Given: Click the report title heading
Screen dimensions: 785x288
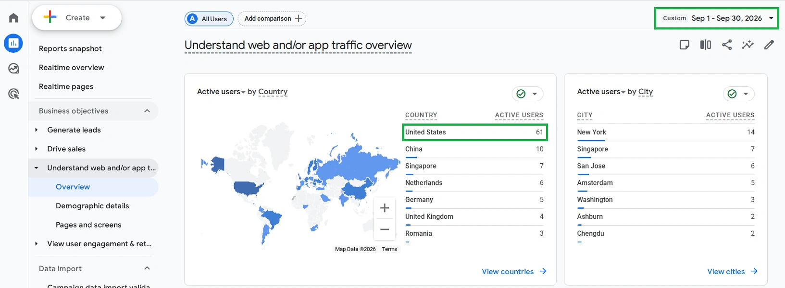Looking at the screenshot, I should pyautogui.click(x=298, y=45).
